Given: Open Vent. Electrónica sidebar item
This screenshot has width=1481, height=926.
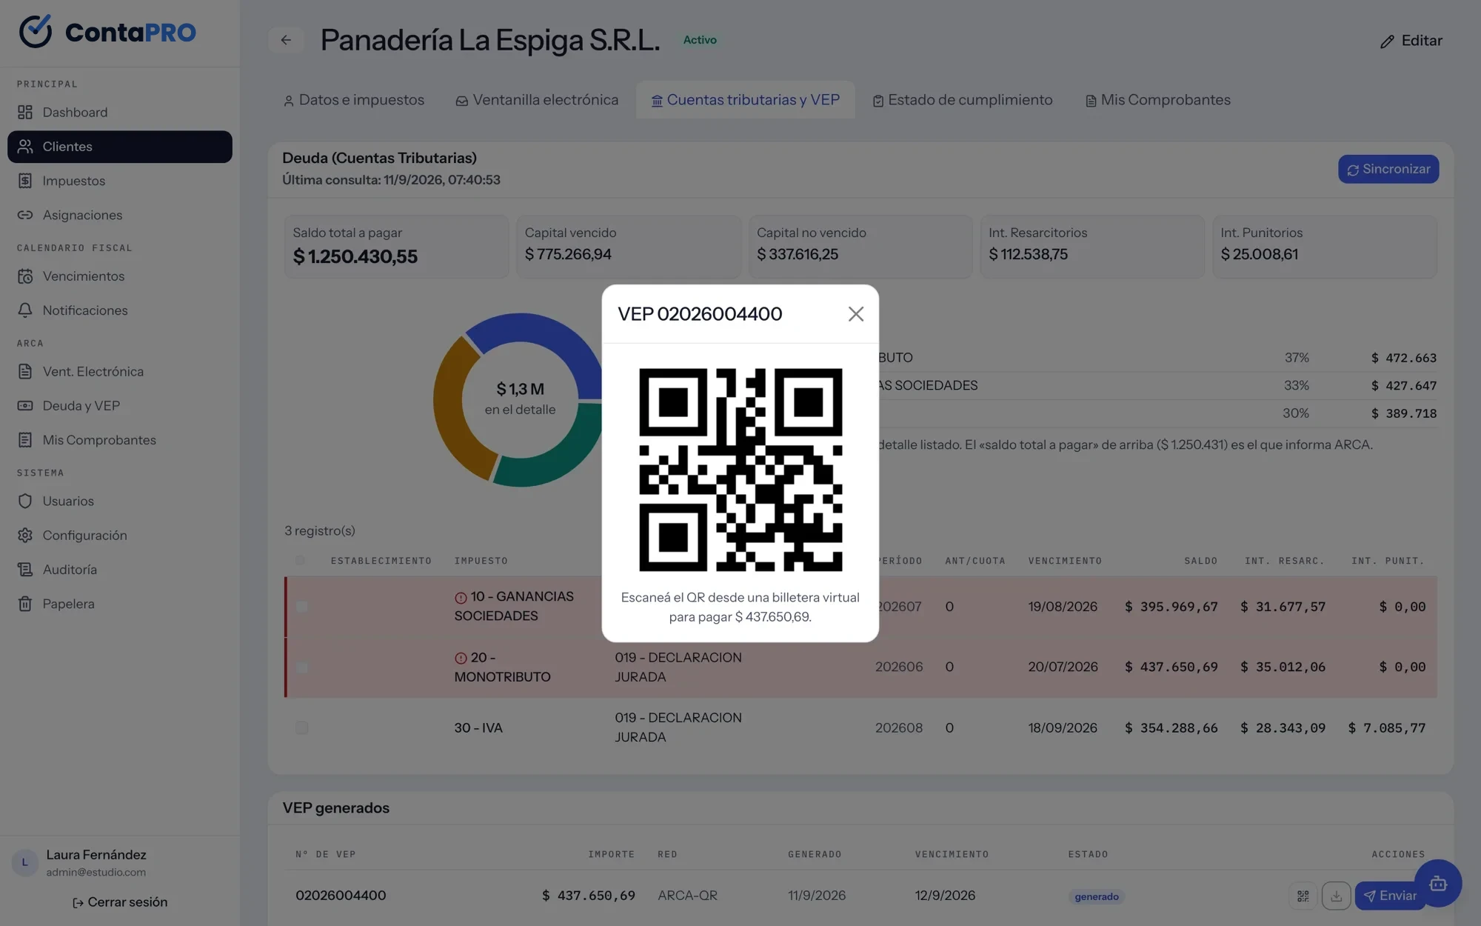Looking at the screenshot, I should tap(120, 371).
